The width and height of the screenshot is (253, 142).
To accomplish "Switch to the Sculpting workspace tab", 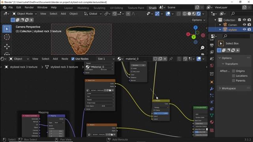I will click(99, 8).
